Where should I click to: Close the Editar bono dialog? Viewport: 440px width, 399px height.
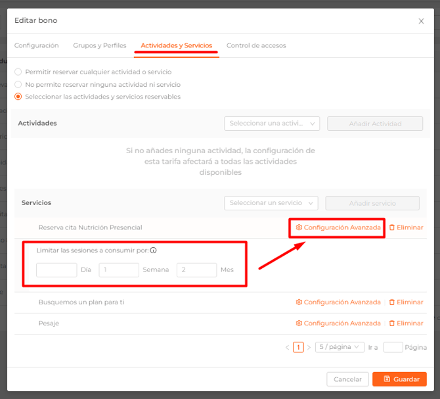point(421,21)
